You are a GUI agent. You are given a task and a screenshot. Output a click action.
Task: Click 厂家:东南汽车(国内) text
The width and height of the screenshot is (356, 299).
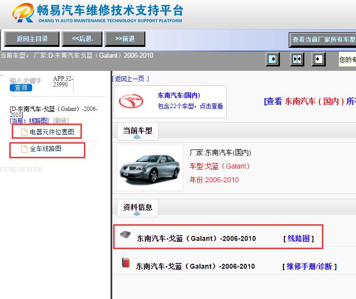point(220,152)
